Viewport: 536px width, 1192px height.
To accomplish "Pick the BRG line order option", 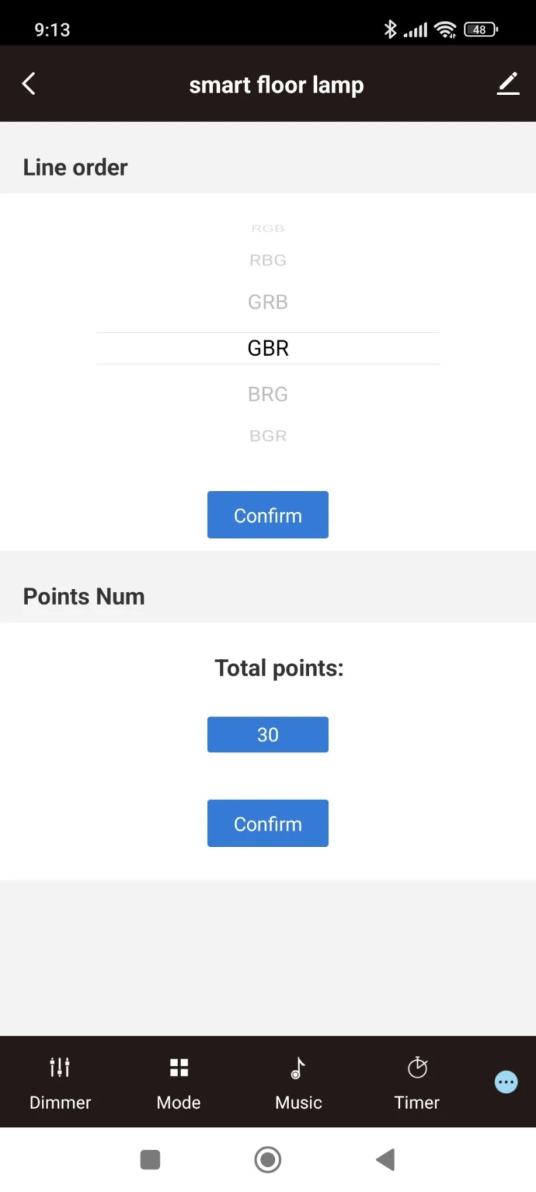I will (x=268, y=394).
